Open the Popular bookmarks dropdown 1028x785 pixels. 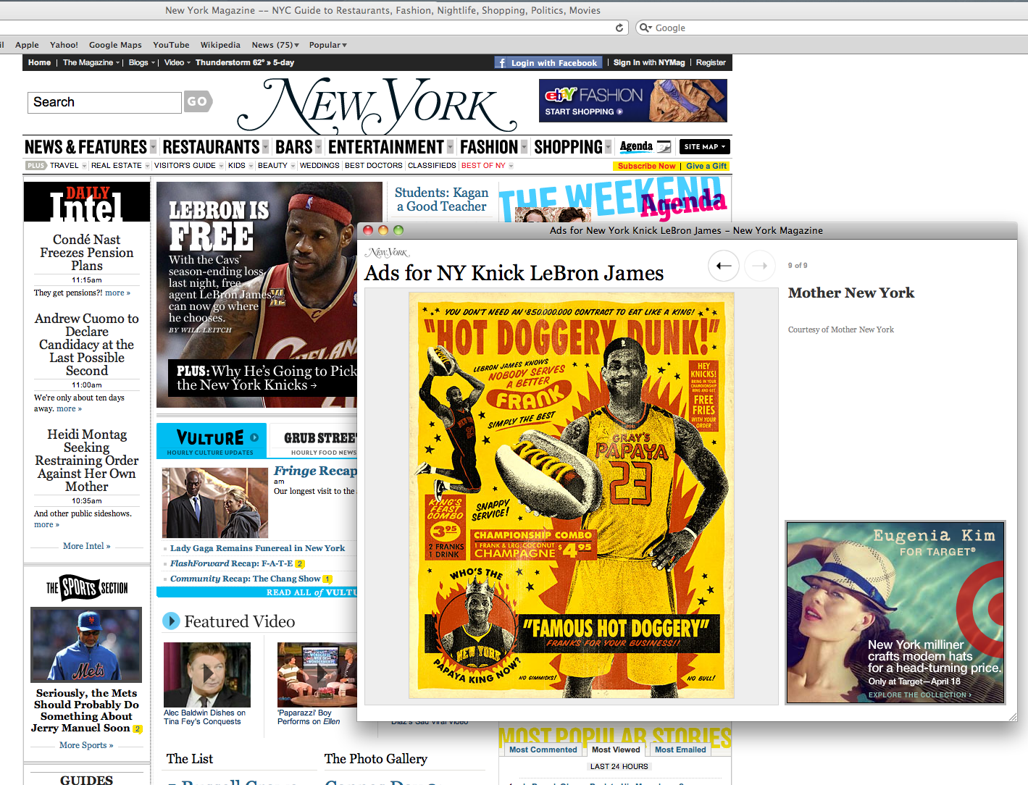click(328, 45)
